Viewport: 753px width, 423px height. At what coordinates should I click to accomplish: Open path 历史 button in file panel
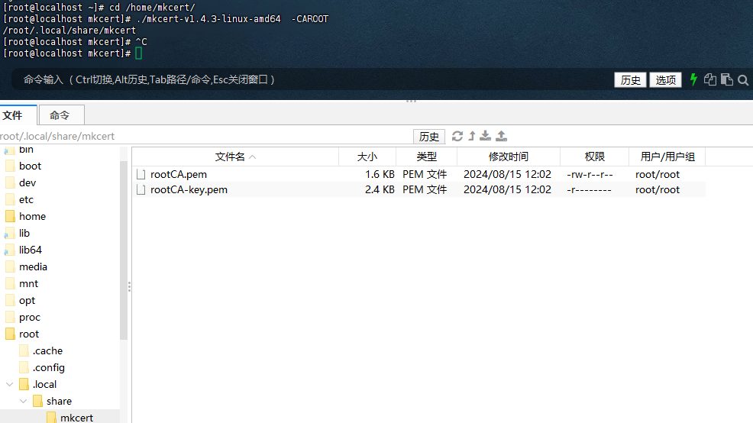[429, 137]
